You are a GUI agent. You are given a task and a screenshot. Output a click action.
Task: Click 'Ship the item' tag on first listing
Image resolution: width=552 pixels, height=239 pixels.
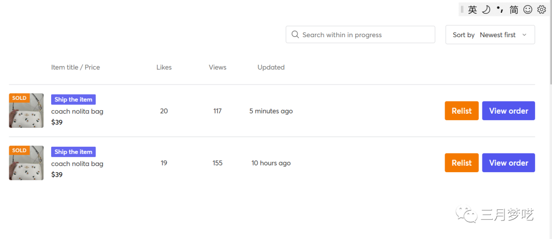73,100
